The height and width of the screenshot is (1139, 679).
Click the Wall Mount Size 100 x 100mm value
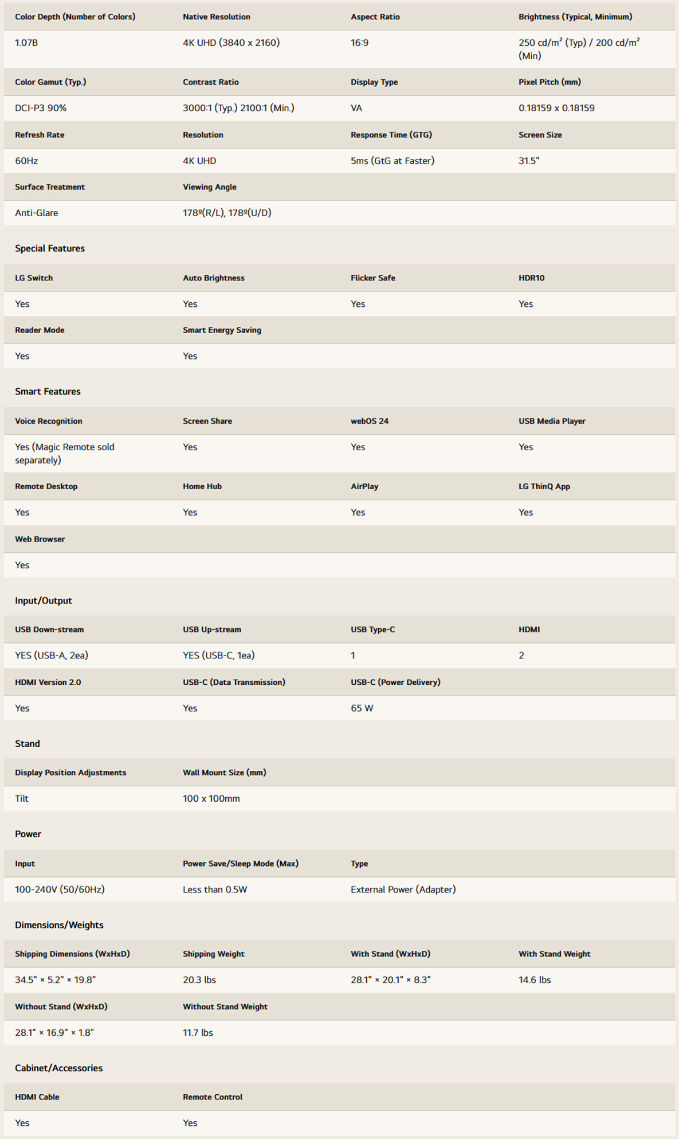[x=211, y=798]
